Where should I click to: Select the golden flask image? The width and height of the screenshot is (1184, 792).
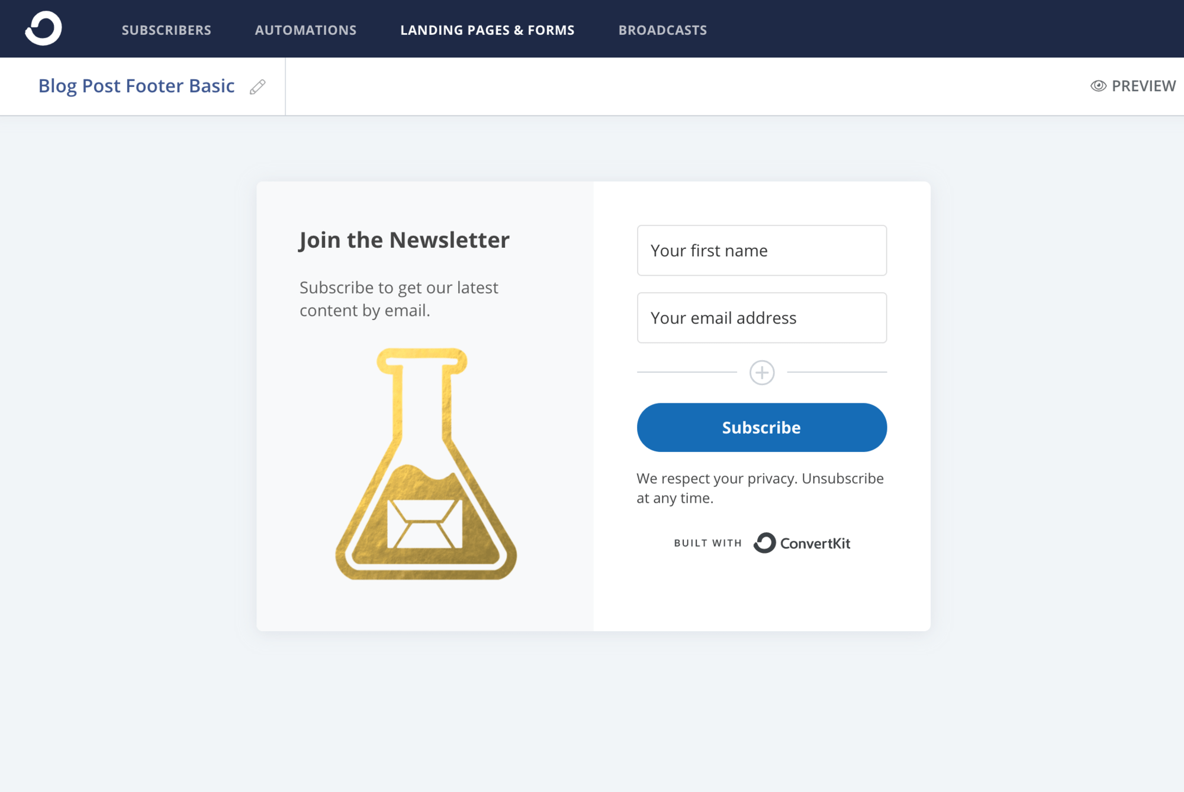(426, 464)
